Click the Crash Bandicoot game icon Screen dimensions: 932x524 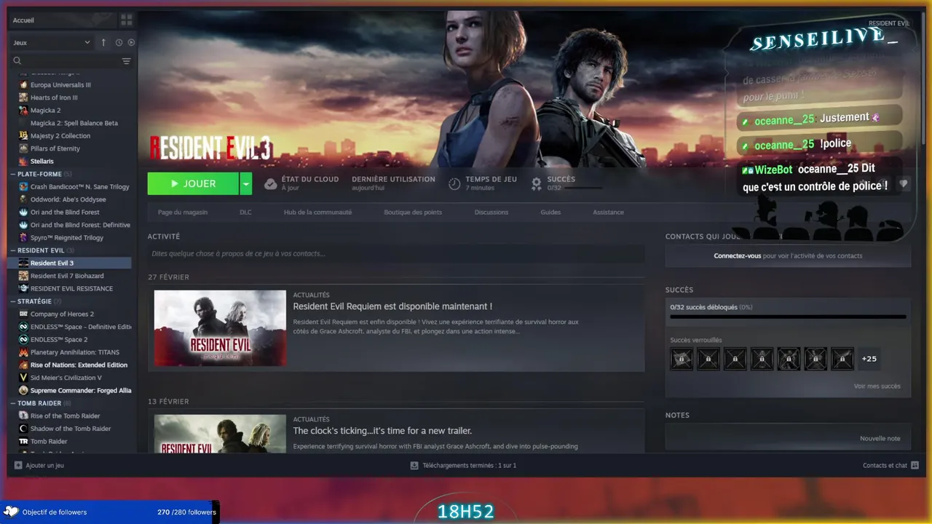click(x=24, y=186)
